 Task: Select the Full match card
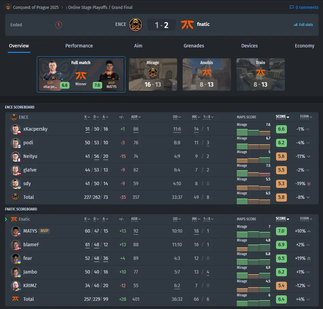click(81, 74)
